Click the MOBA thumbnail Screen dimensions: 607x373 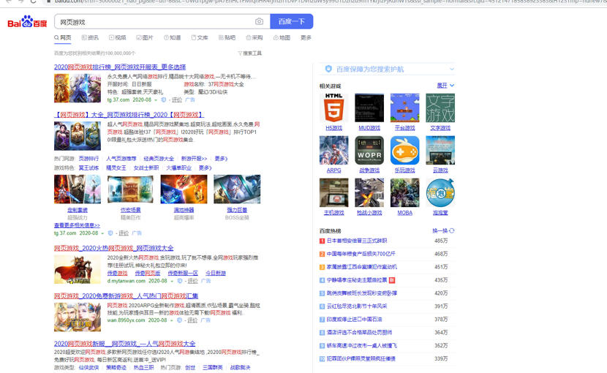tap(405, 192)
